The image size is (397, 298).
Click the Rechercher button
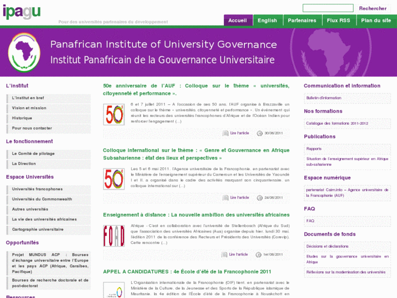tap(372, 8)
